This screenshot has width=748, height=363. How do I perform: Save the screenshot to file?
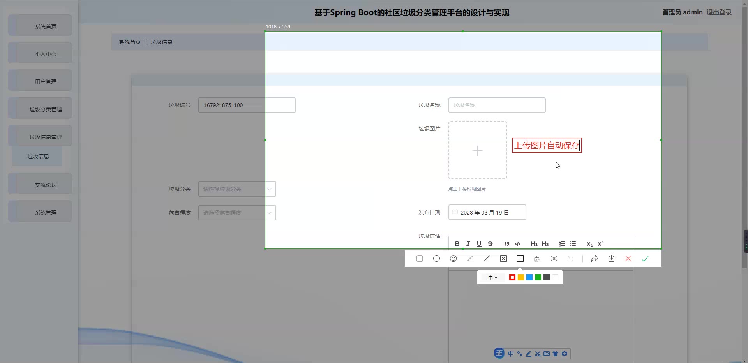(611, 259)
